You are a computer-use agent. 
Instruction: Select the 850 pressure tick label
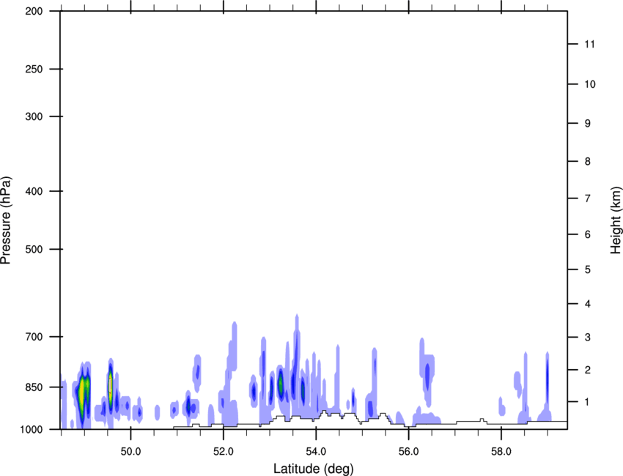34,387
